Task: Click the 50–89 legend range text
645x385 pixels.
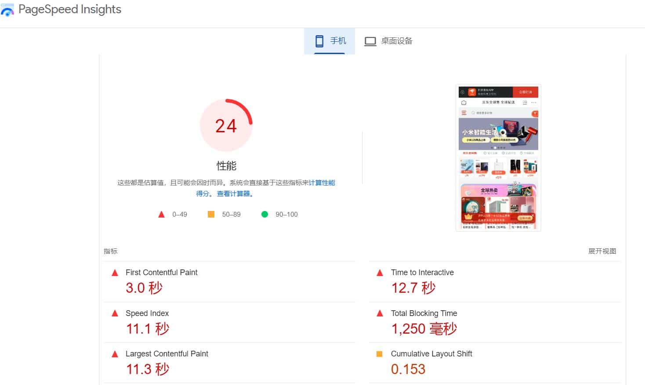Action: click(231, 214)
